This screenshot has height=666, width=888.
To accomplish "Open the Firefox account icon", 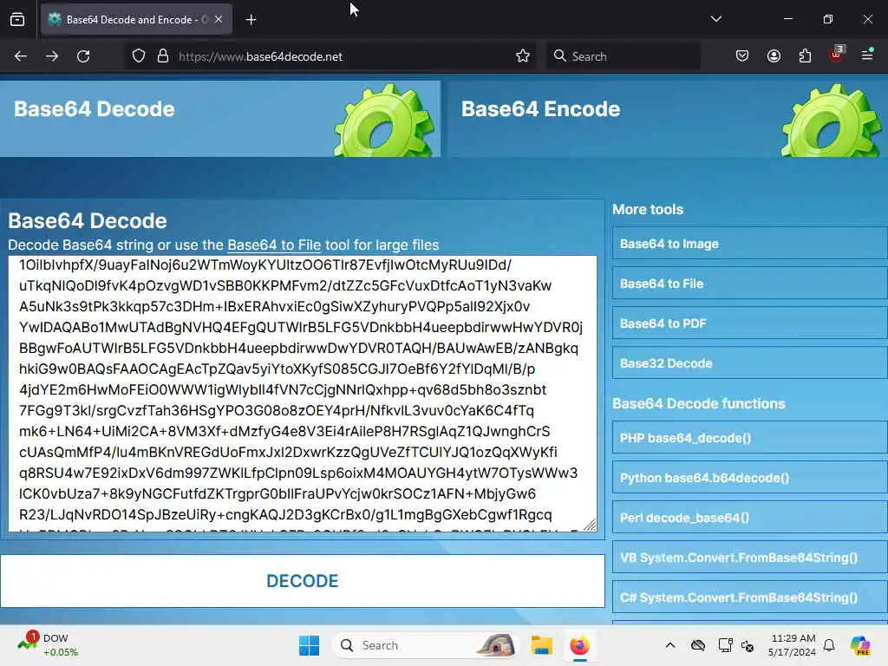I will pos(774,56).
